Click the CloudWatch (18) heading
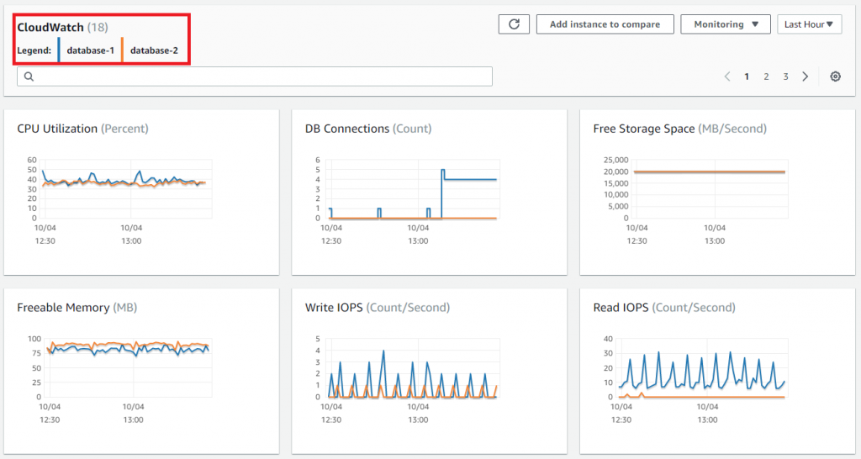Screen dimensions: 861x459 (x=62, y=28)
